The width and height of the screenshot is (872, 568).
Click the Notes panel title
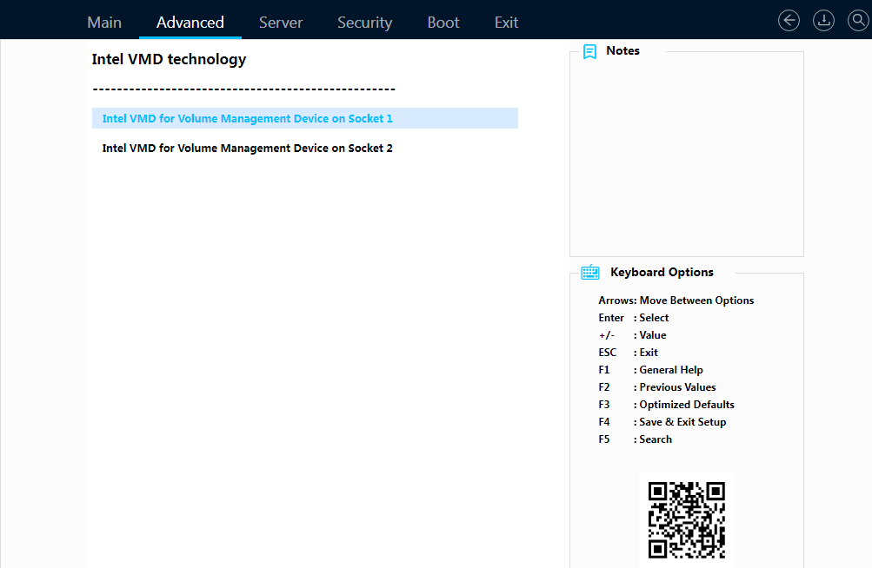click(622, 50)
